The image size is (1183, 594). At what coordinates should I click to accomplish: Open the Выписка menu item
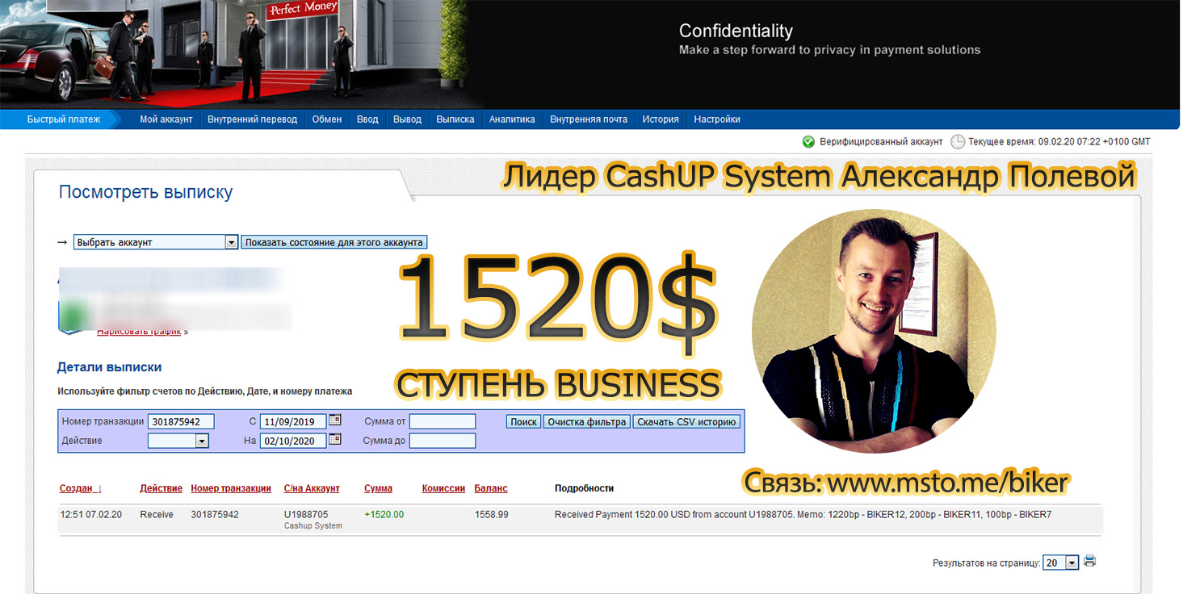[x=455, y=119]
